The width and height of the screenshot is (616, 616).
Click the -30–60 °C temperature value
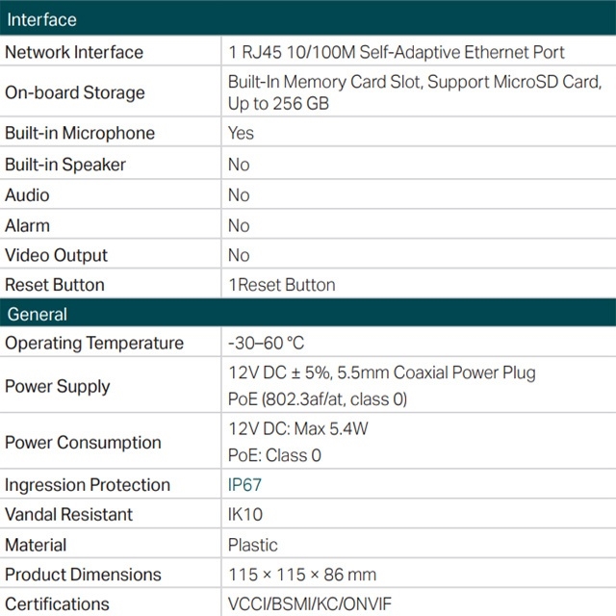tap(267, 343)
